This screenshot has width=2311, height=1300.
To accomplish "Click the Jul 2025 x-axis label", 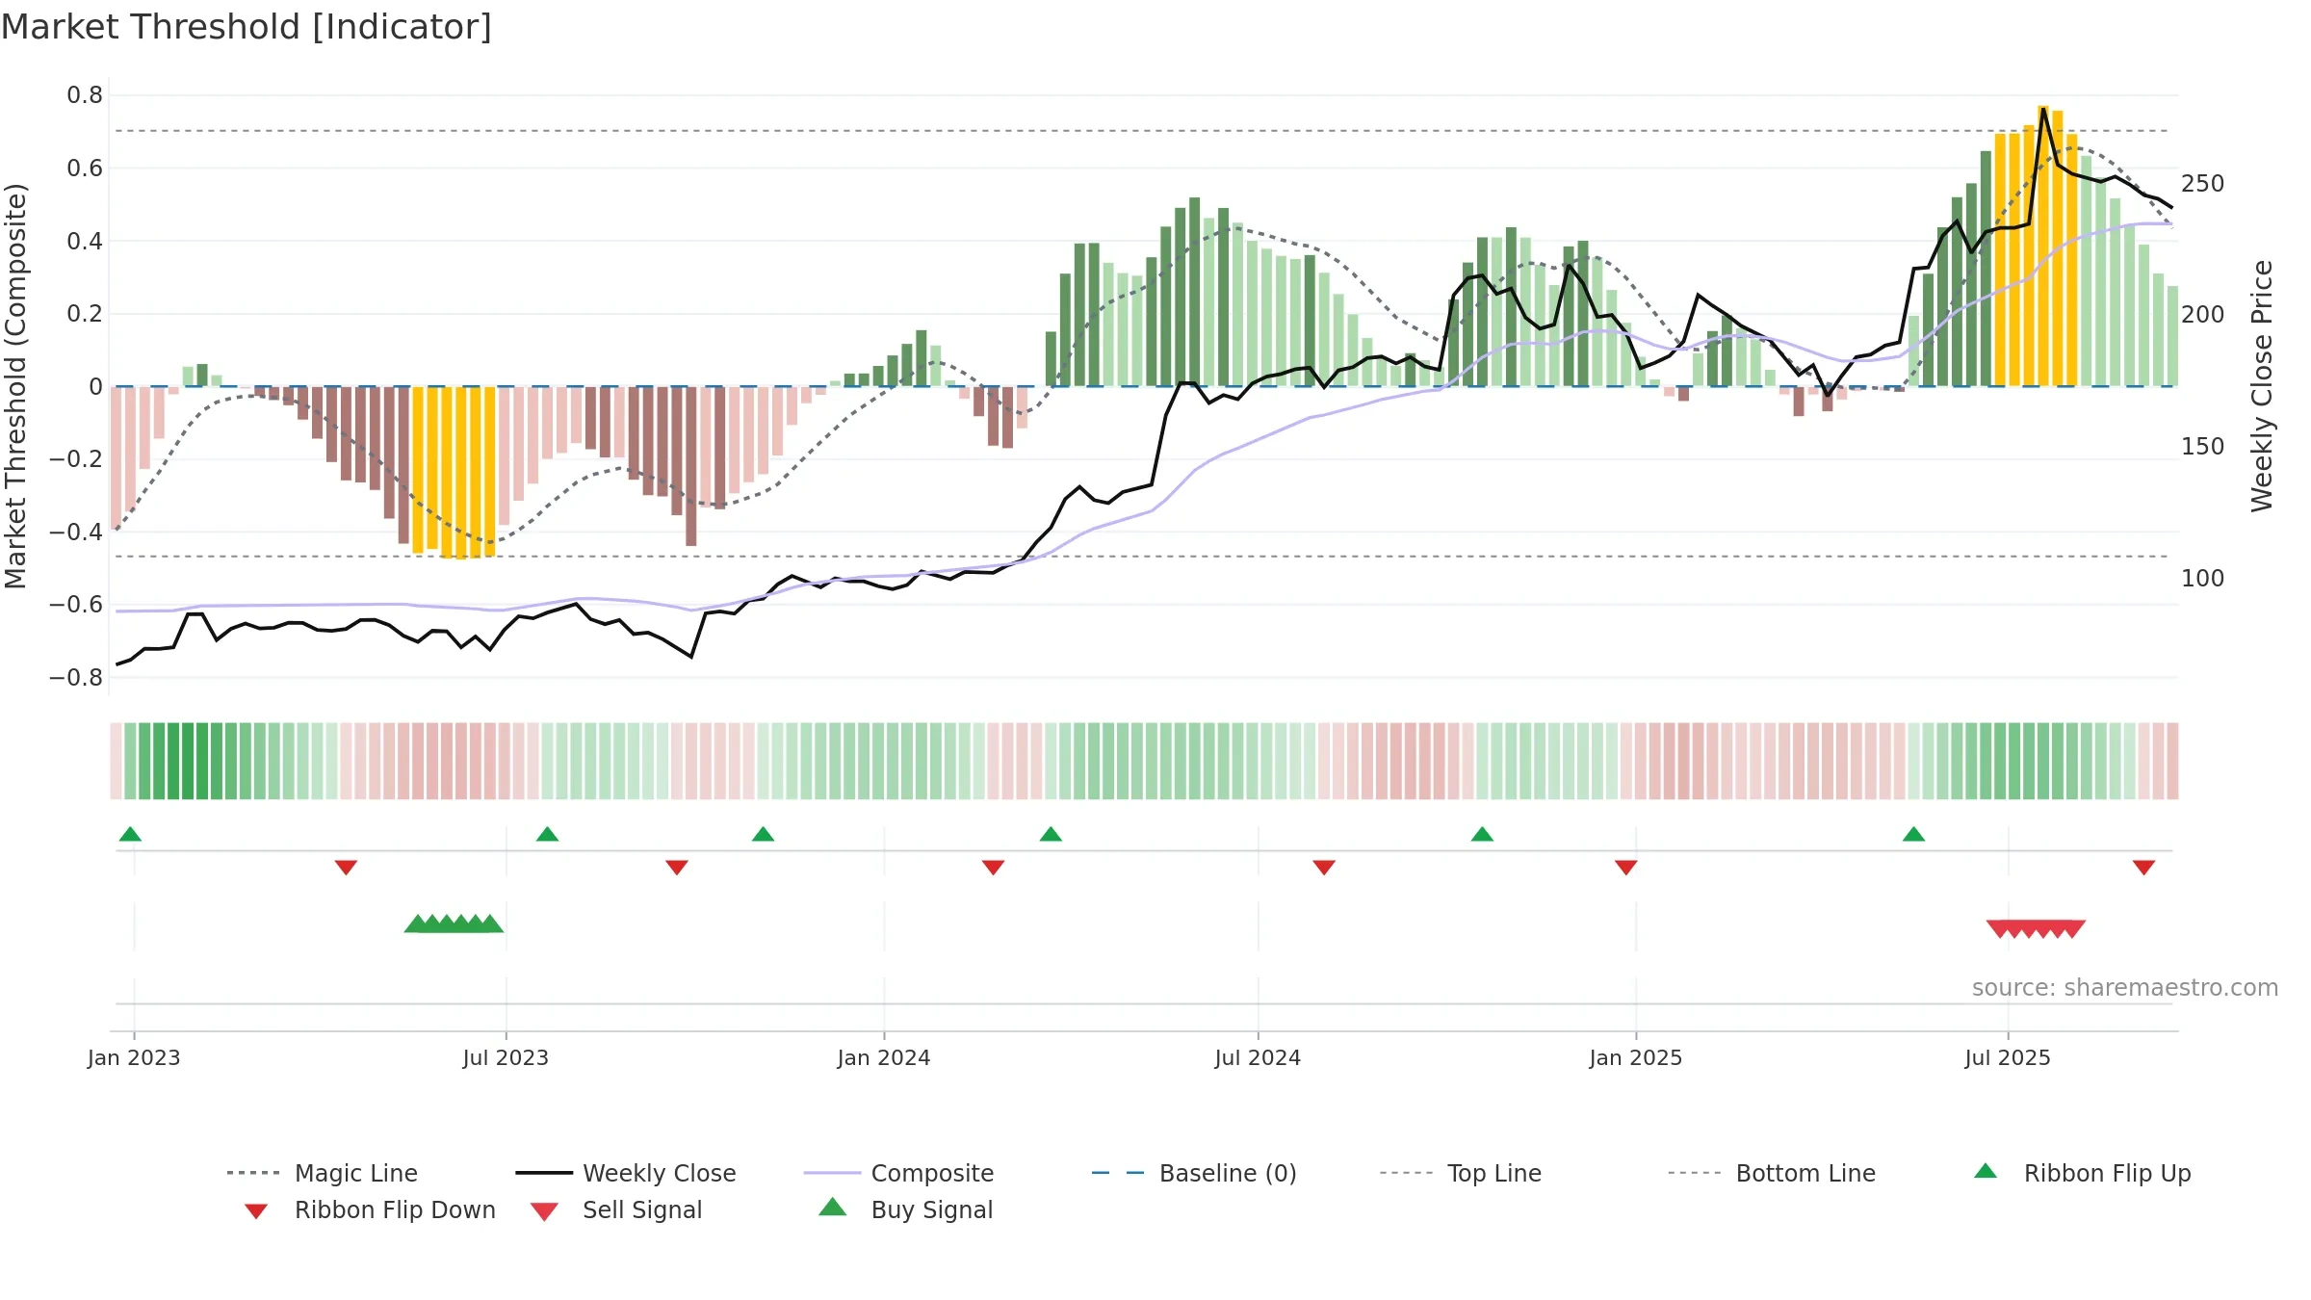I will coord(2008,1058).
